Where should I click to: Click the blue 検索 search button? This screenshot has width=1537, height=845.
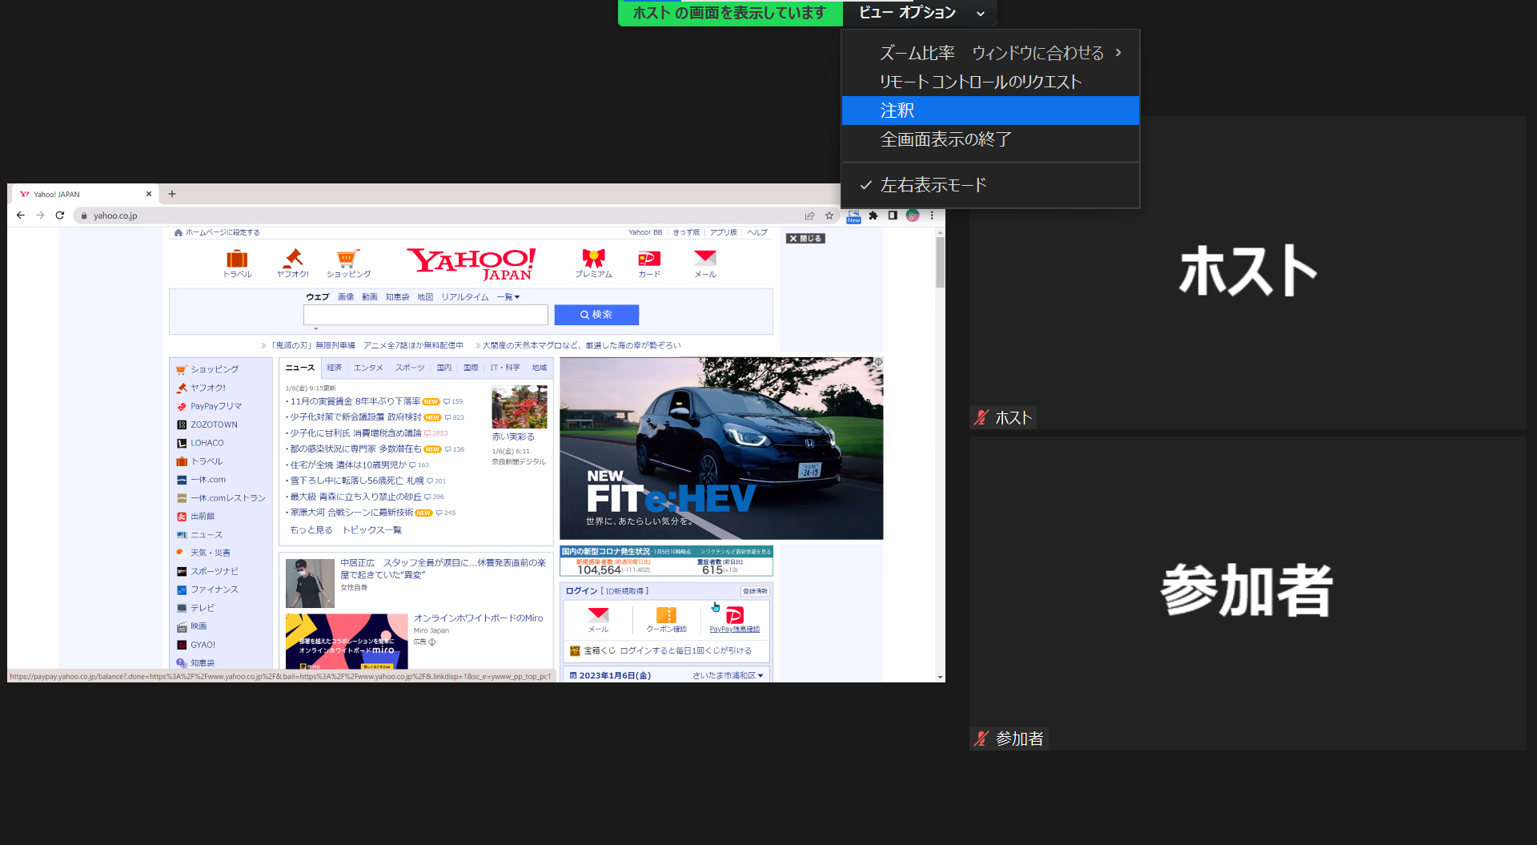click(x=596, y=315)
